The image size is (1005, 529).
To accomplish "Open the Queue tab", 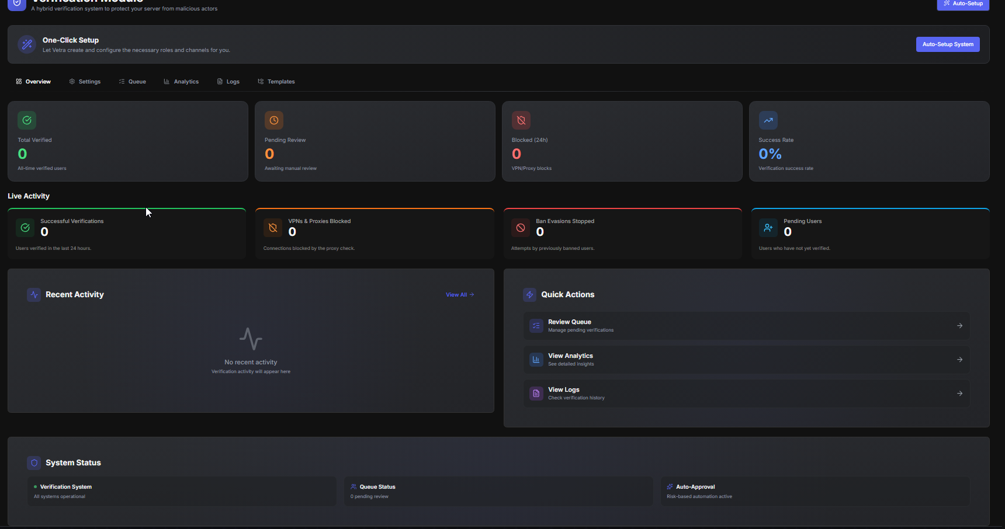I will click(133, 82).
